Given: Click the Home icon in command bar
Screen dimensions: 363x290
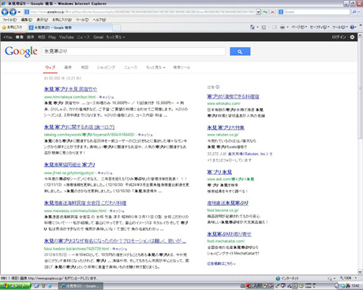Looking at the screenshot, I should [252, 27].
